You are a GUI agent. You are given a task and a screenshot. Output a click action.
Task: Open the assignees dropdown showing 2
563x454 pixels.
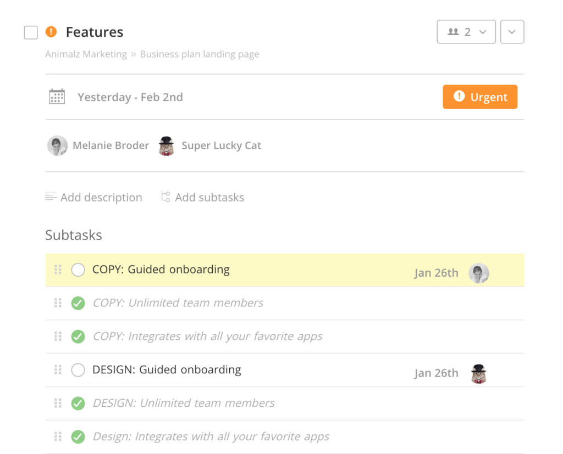[x=466, y=31]
